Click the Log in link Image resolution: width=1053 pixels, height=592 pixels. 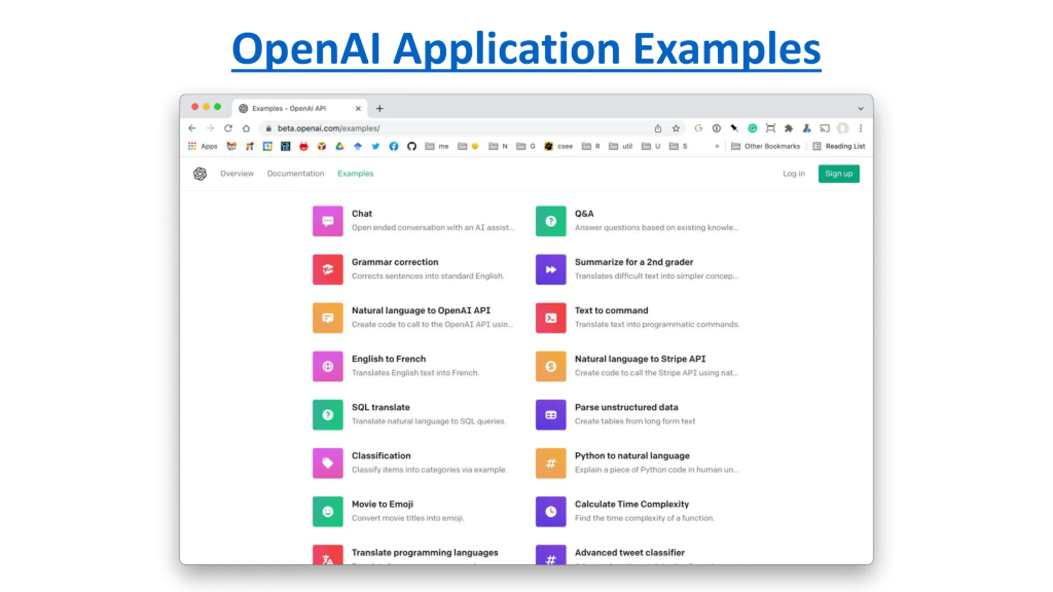pyautogui.click(x=793, y=173)
